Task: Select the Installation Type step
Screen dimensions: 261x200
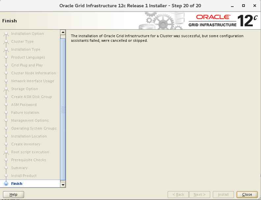Action: (26, 49)
